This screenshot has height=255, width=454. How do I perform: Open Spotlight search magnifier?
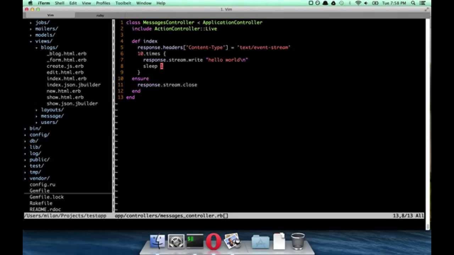pyautogui.click(x=413, y=3)
